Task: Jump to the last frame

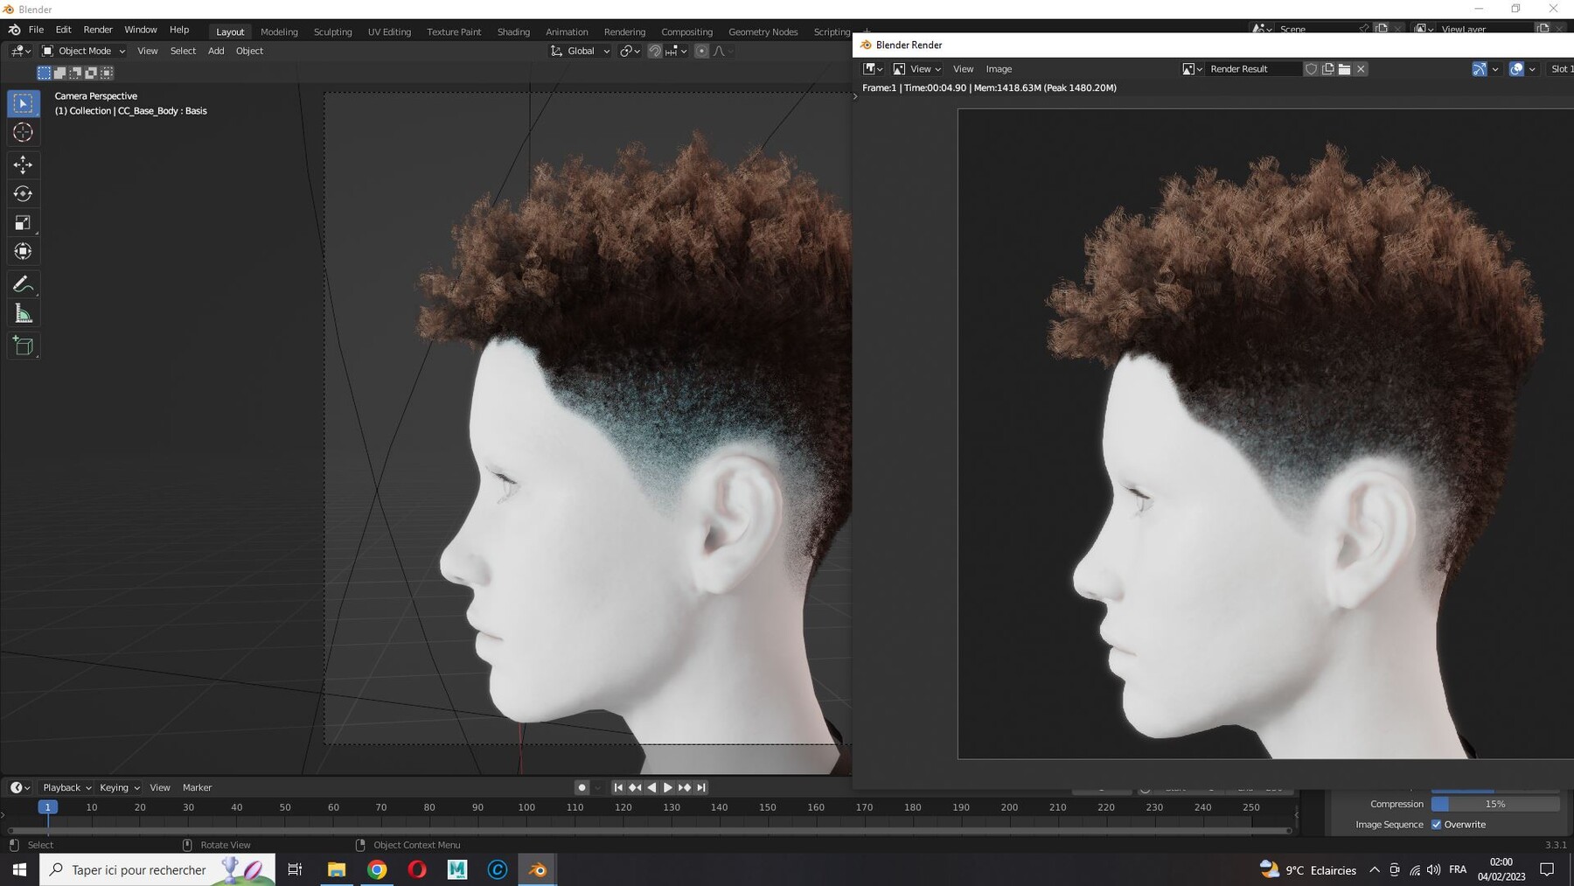Action: pyautogui.click(x=700, y=788)
